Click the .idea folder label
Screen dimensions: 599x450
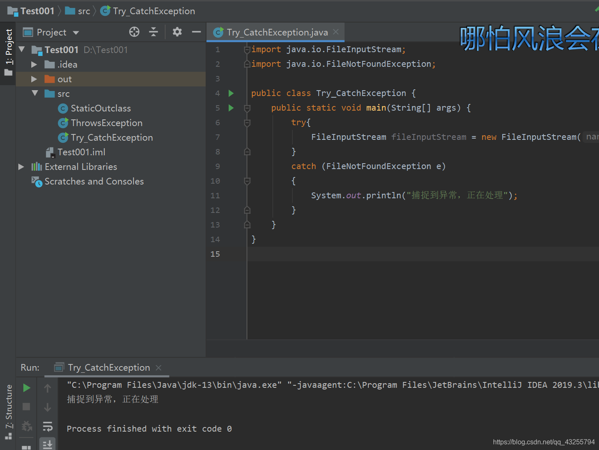68,64
